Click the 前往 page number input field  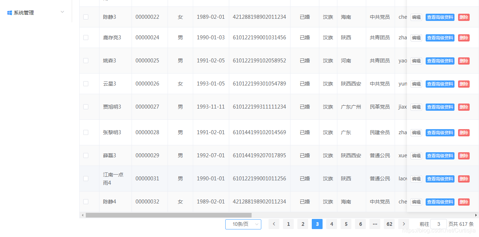point(439,224)
